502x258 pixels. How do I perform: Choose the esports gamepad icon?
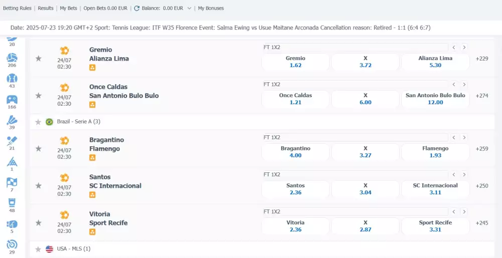pyautogui.click(x=12, y=100)
